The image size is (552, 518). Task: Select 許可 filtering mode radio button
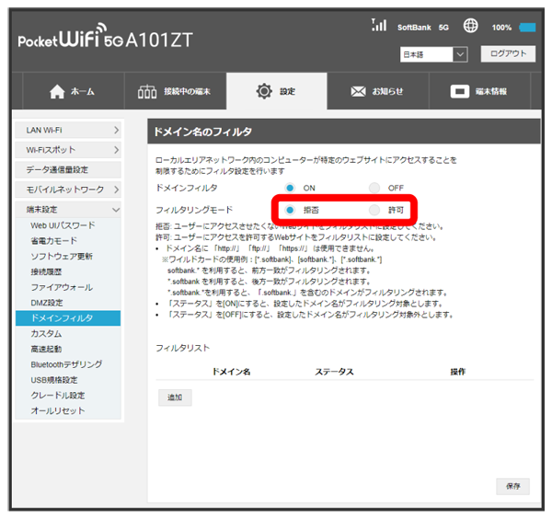tap(374, 210)
